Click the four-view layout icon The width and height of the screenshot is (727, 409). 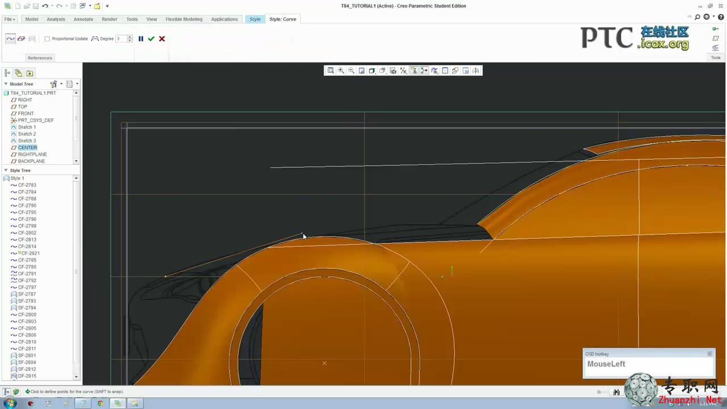pos(466,70)
